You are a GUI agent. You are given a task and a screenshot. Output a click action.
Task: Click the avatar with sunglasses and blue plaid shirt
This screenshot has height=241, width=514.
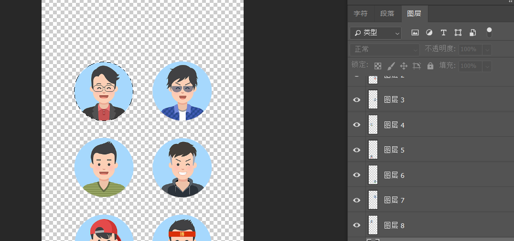(x=182, y=91)
